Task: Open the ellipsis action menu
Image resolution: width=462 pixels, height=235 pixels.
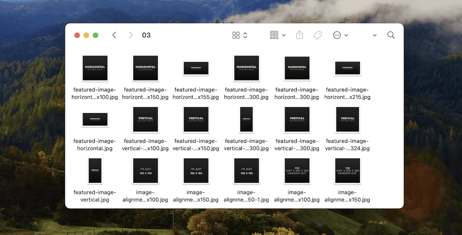Action: [x=340, y=35]
